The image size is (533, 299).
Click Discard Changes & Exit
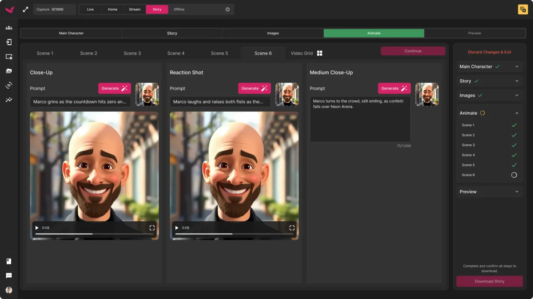click(489, 52)
